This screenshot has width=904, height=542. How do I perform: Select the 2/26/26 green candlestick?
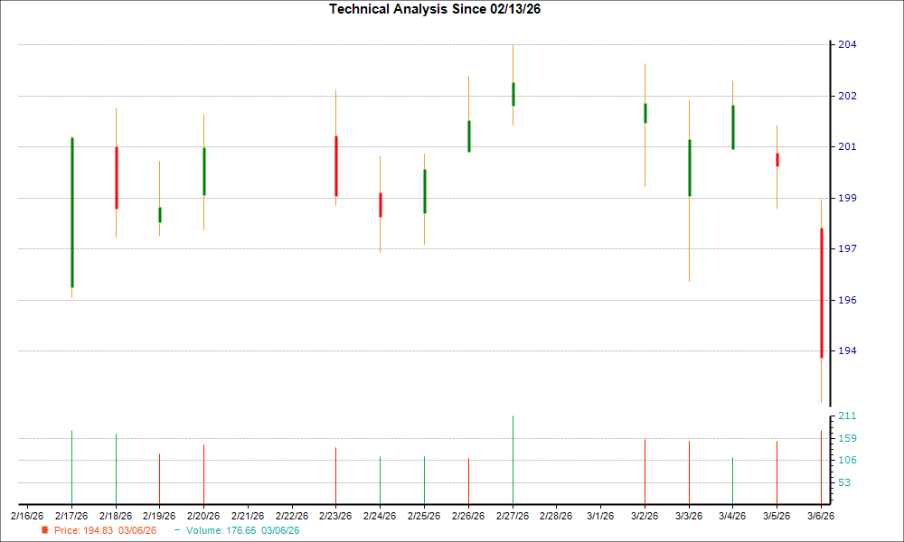pos(469,136)
